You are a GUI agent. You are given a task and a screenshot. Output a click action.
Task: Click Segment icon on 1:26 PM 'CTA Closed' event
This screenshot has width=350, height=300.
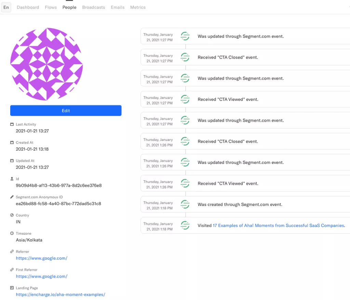185,141
